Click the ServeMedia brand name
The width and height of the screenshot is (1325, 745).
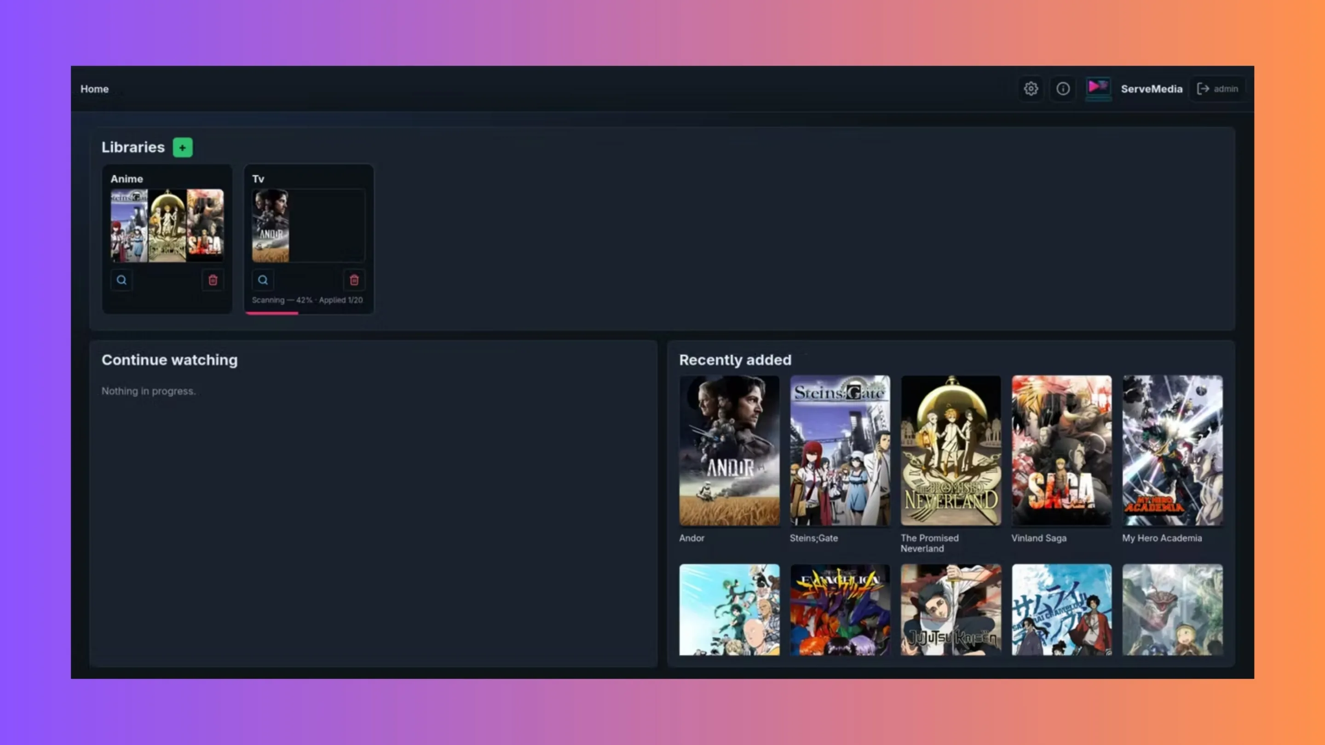pos(1151,89)
